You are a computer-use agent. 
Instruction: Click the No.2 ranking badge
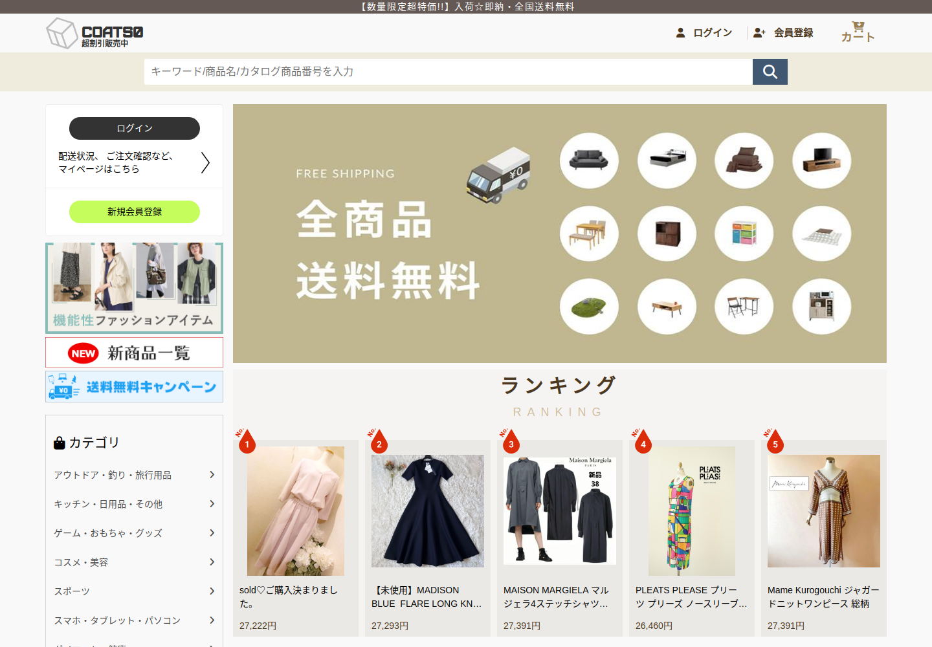(378, 441)
